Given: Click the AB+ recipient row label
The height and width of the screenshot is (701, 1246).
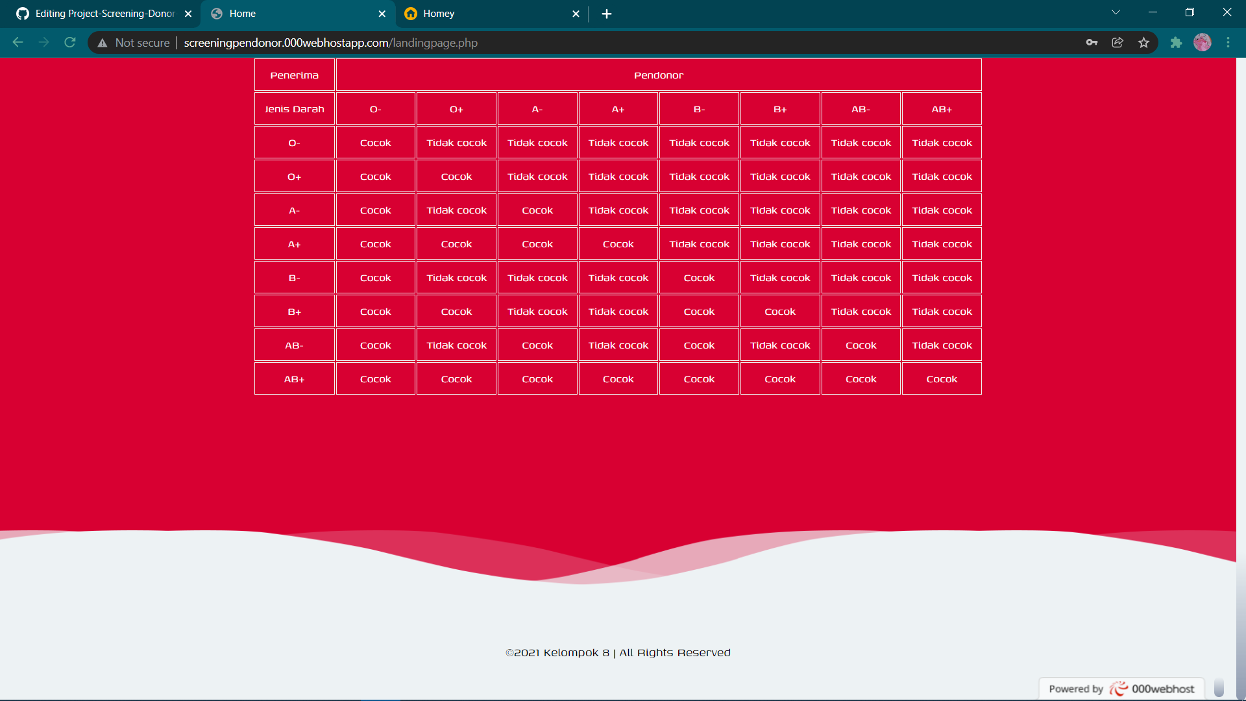Looking at the screenshot, I should [295, 379].
